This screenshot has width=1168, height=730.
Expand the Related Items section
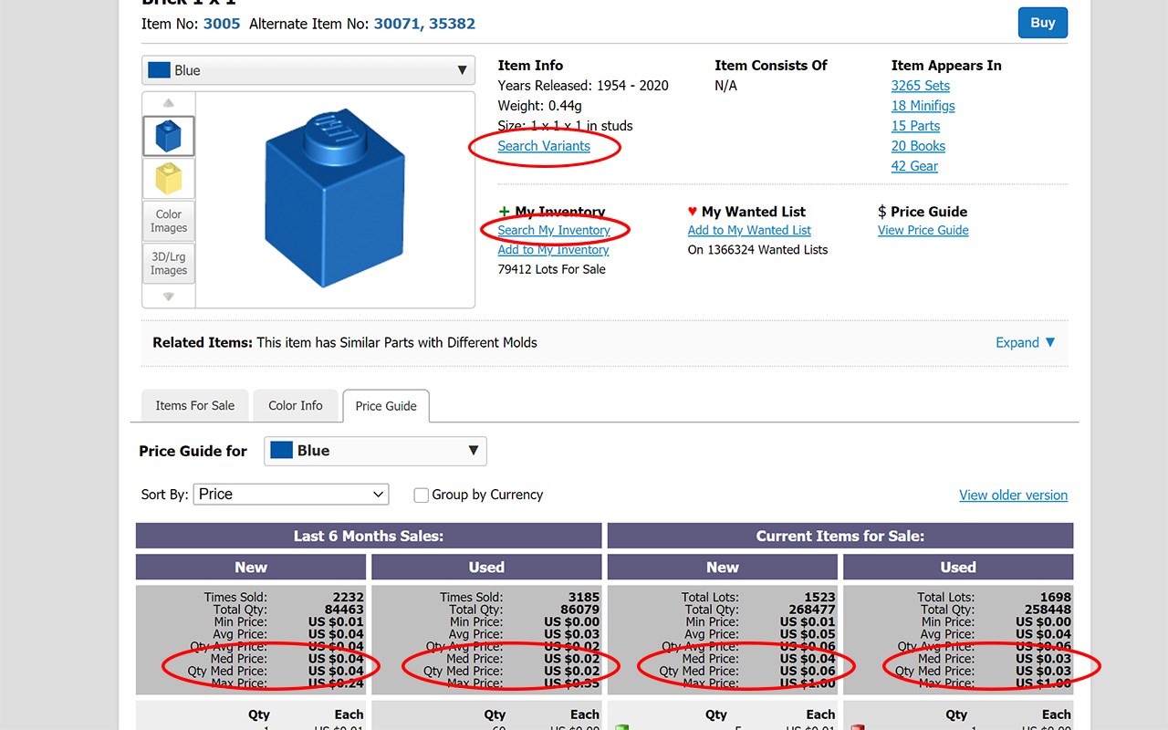[x=1026, y=343]
